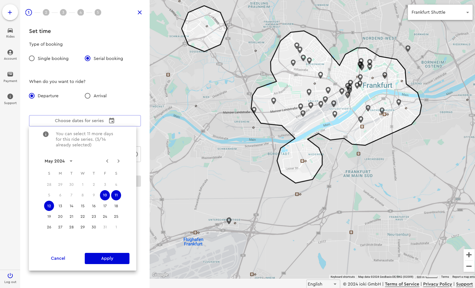Click Report a map error link
This screenshot has width=475, height=288.
[464, 277]
